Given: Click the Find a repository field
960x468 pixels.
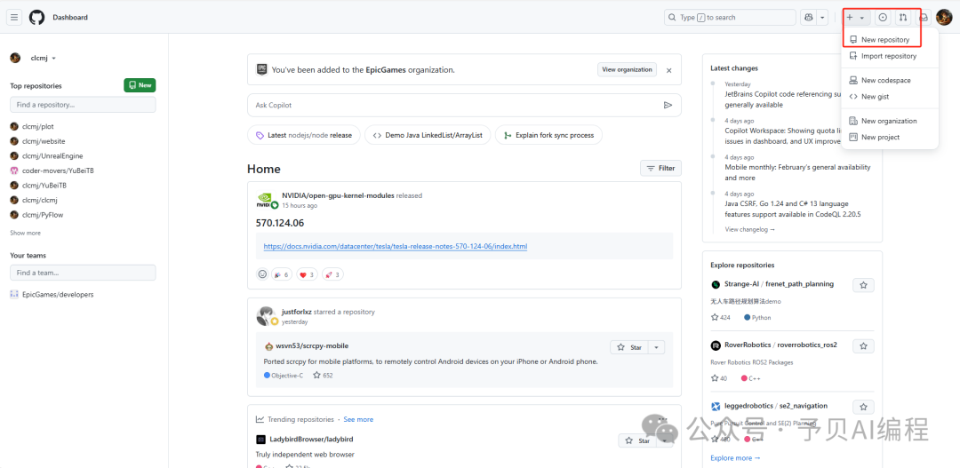Looking at the screenshot, I should (83, 105).
